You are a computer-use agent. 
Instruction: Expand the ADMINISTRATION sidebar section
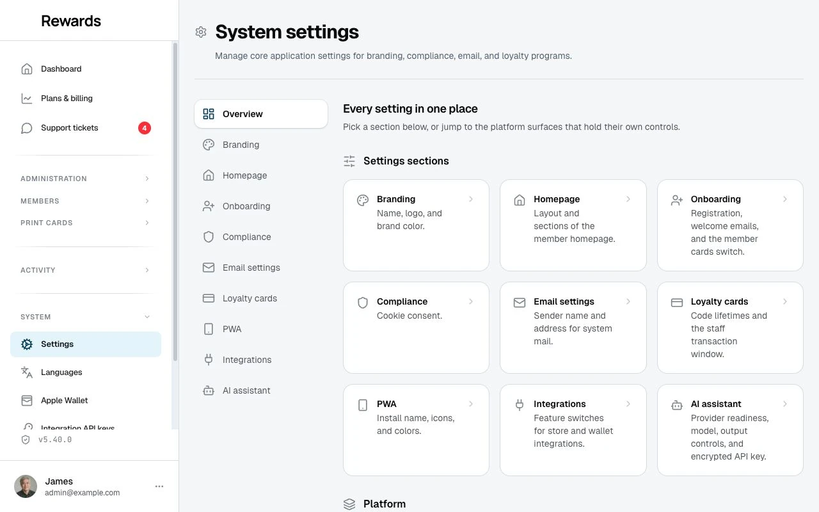[86, 179]
